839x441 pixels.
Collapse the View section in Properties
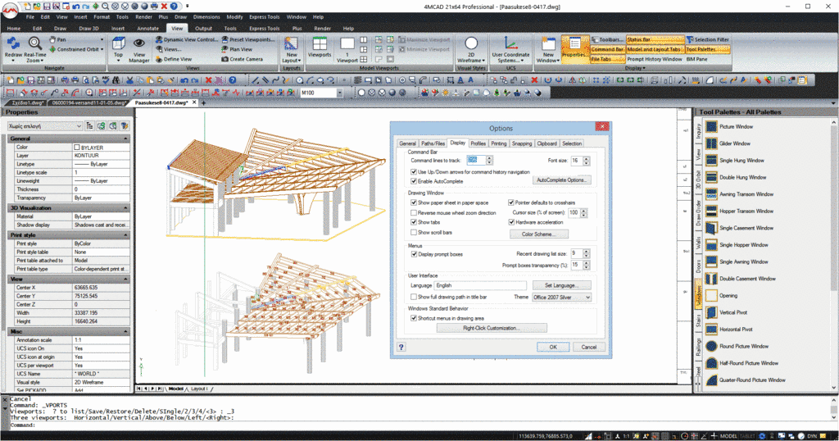point(126,279)
